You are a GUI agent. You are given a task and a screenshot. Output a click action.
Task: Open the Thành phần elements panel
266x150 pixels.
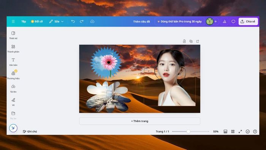point(13,49)
